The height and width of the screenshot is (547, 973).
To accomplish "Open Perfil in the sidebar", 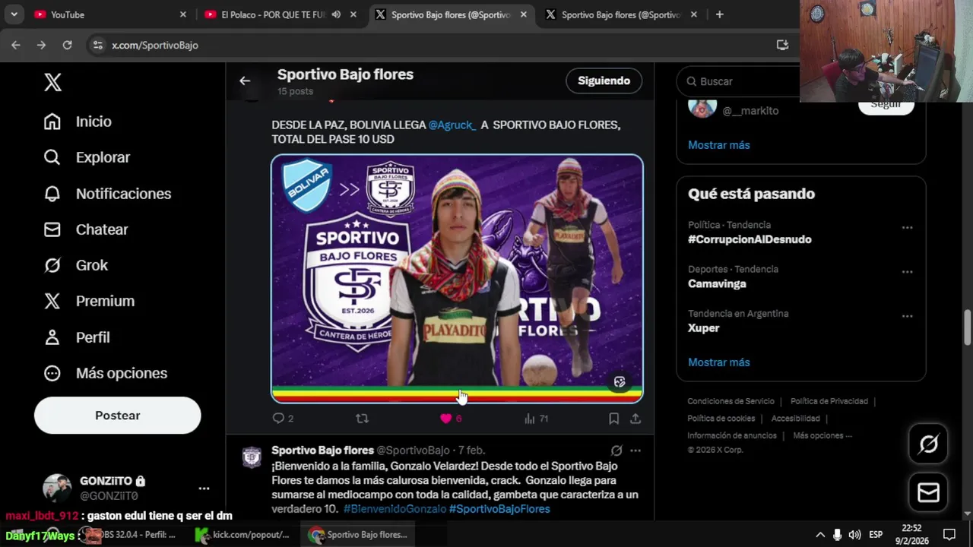I will 77,337.
